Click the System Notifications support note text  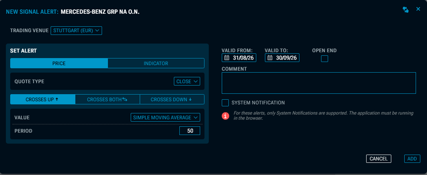coord(323,116)
